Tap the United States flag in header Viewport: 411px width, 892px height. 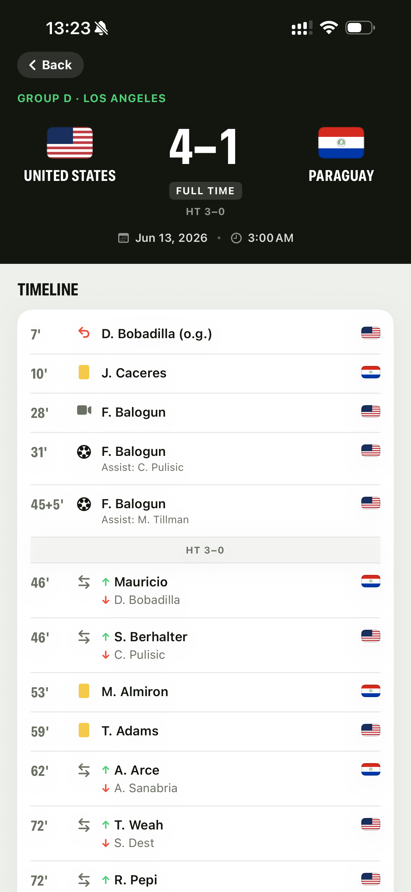70,143
